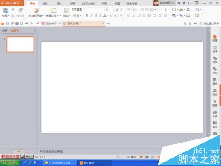Viewport: 221px width, 166px height.
Task: Toggle Italic formatting
Action: coord(91,15)
